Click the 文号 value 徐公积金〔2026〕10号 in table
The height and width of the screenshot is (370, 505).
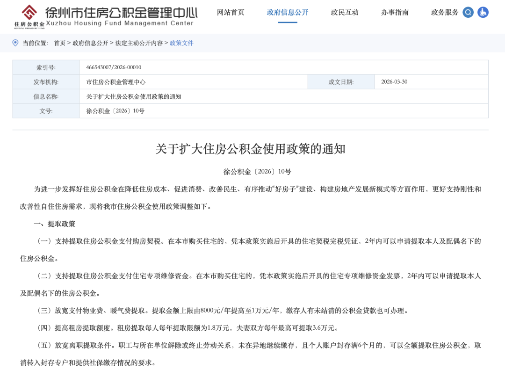pyautogui.click(x=115, y=111)
